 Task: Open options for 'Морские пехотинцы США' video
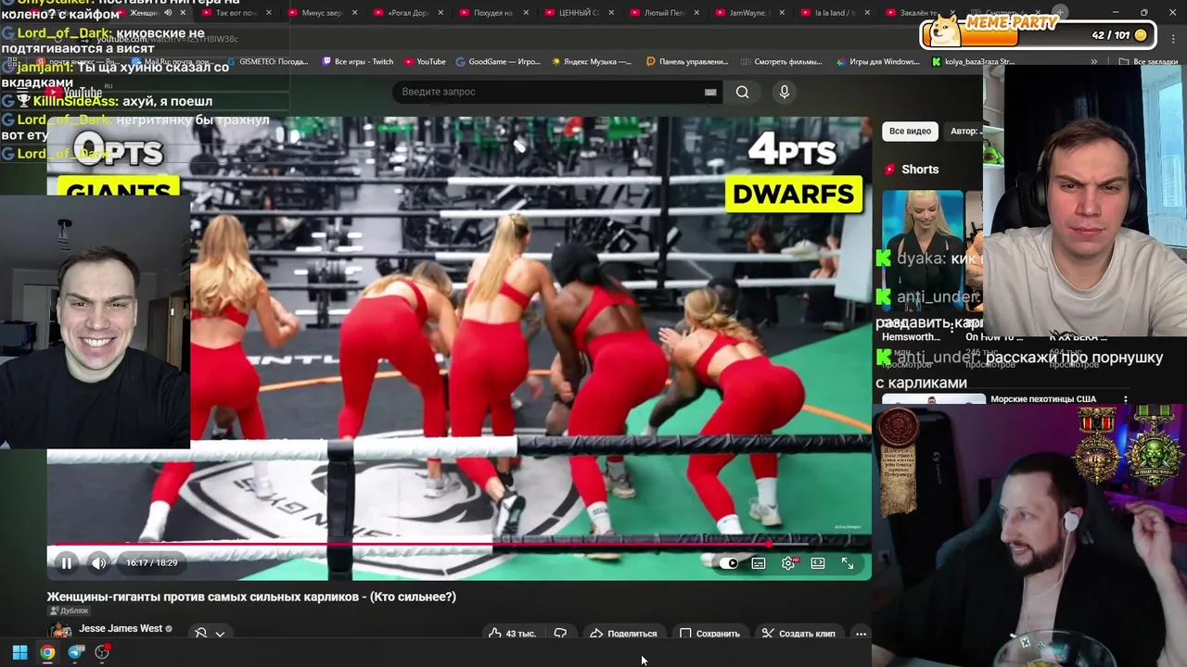click(1126, 399)
